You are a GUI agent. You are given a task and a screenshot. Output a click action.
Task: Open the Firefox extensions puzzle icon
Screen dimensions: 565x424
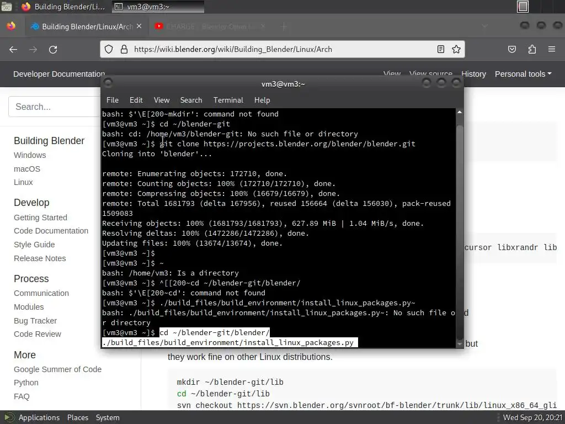pos(532,49)
